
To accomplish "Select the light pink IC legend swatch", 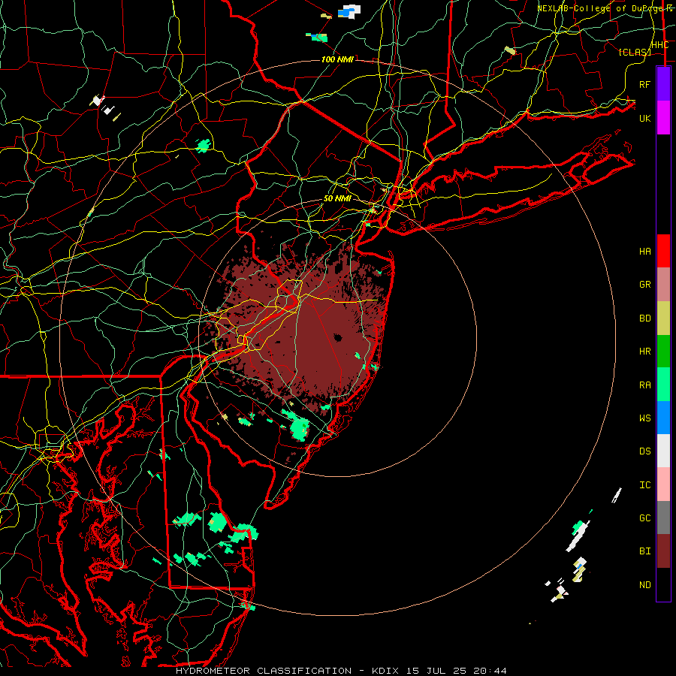I will (663, 484).
